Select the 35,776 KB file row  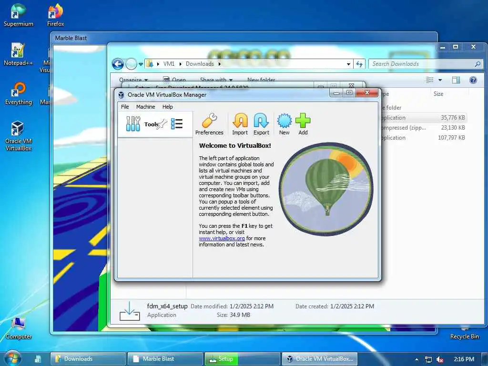pyautogui.click(x=424, y=118)
